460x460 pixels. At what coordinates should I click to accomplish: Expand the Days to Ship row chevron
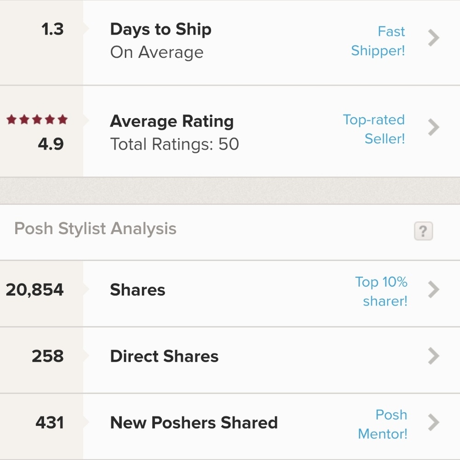point(433,38)
